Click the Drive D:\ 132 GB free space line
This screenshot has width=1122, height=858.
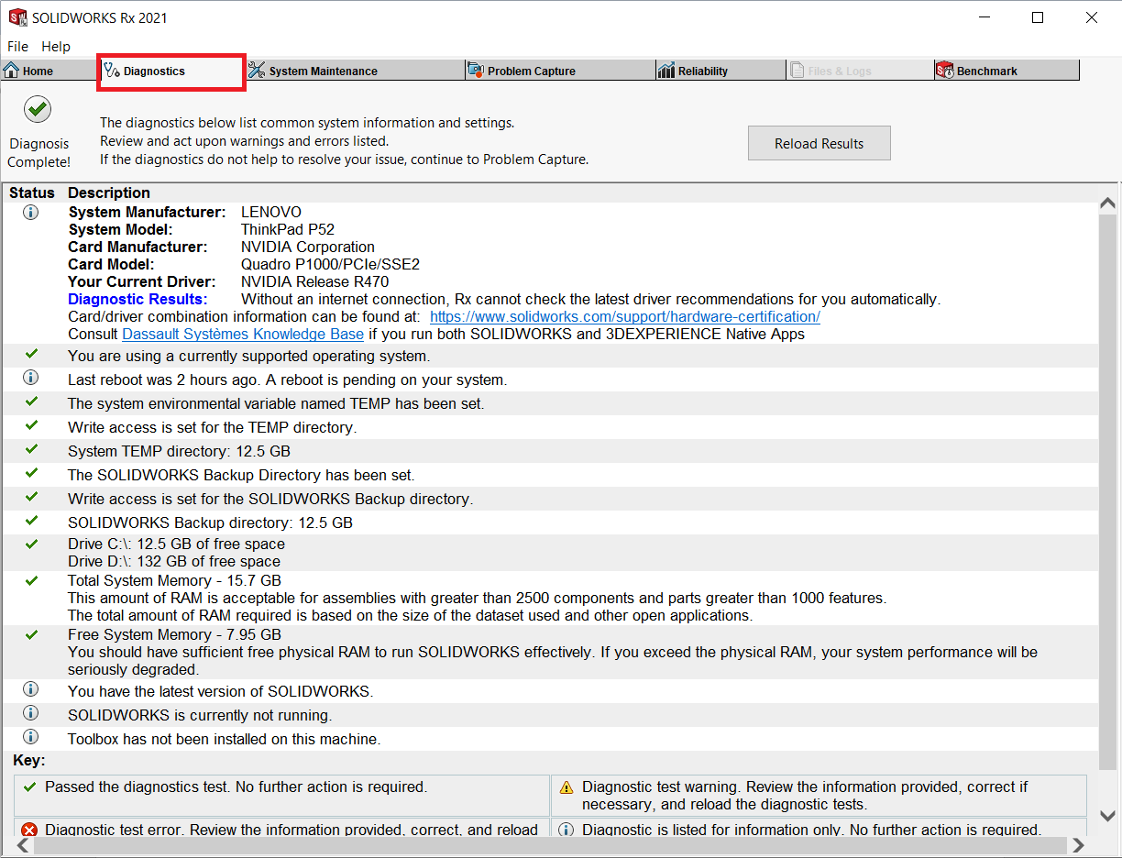[x=174, y=561]
